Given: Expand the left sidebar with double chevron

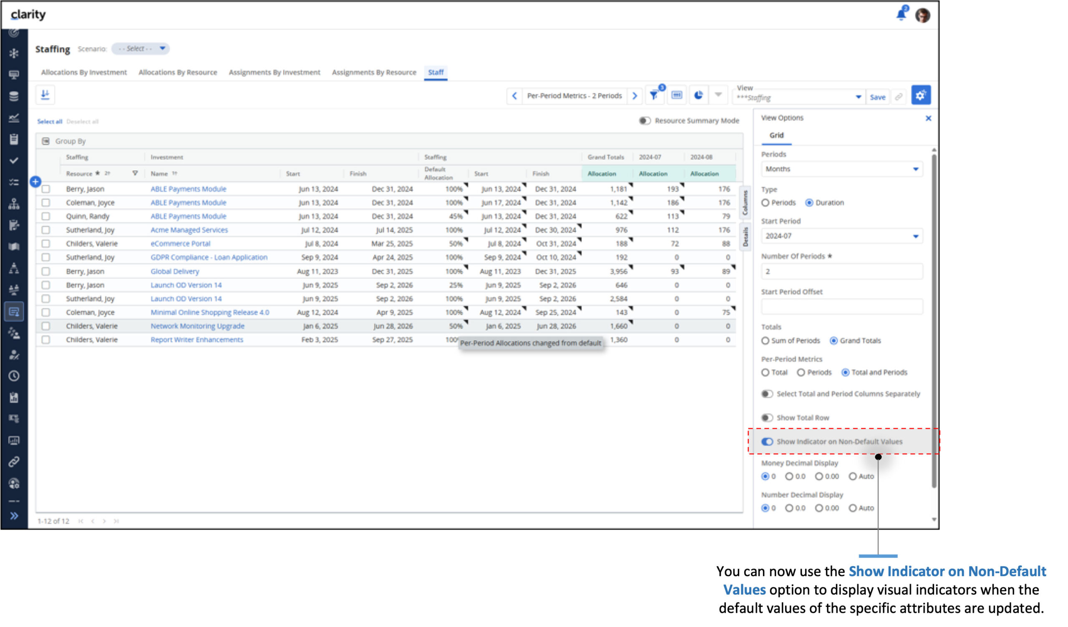Looking at the screenshot, I should tap(14, 516).
